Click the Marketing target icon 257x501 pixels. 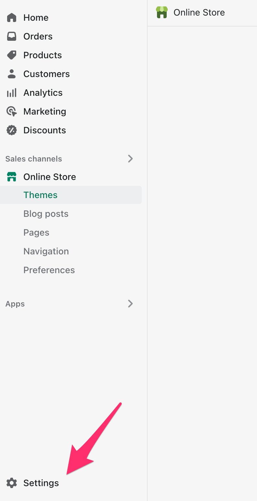12,112
